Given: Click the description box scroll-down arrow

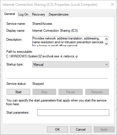Looking at the screenshot, I should pos(106,44).
